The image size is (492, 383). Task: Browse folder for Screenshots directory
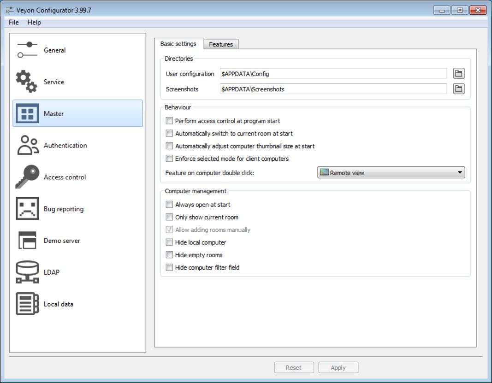[458, 89]
